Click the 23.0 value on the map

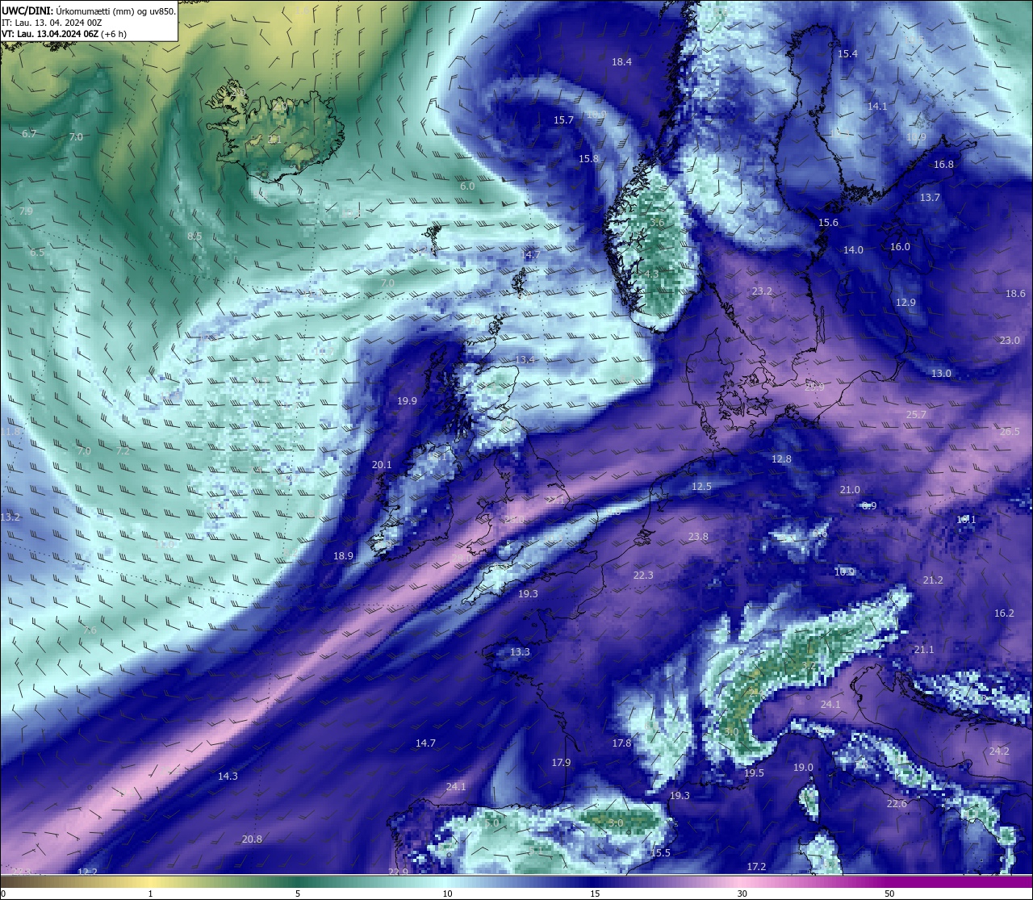coord(1010,341)
